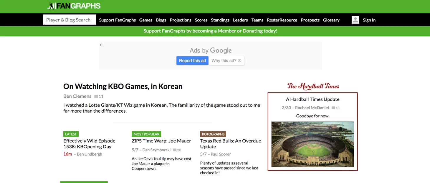This screenshot has width=430, height=183.
Task: Open ZiPS Time Warp: Joe Mauer article
Action: pyautogui.click(x=161, y=141)
